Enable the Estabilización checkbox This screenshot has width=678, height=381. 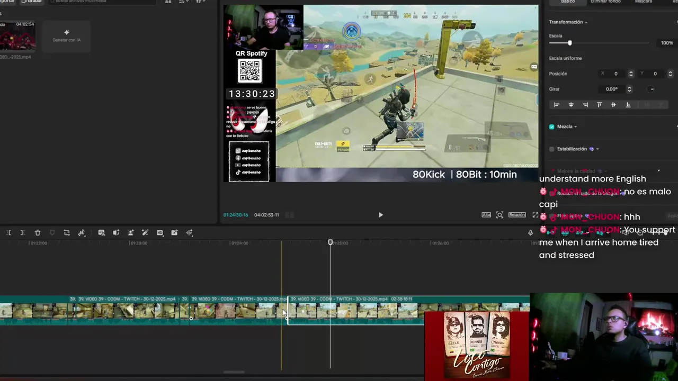(552, 149)
